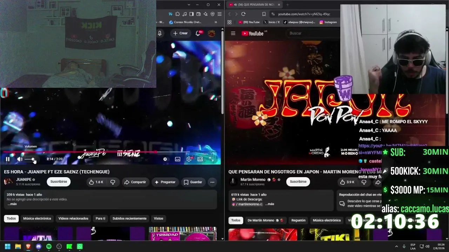Mute the left video volume icon
The height and width of the screenshot is (252, 449).
[20, 159]
